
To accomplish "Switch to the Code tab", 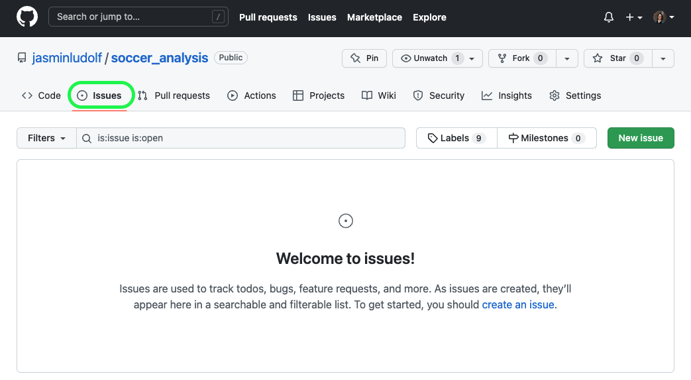I will tap(41, 95).
